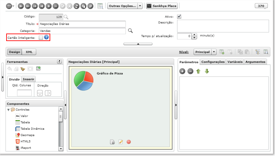This screenshot has height=156, width=275.
Task: Select the Variáveis tab
Action: tap(235, 62)
